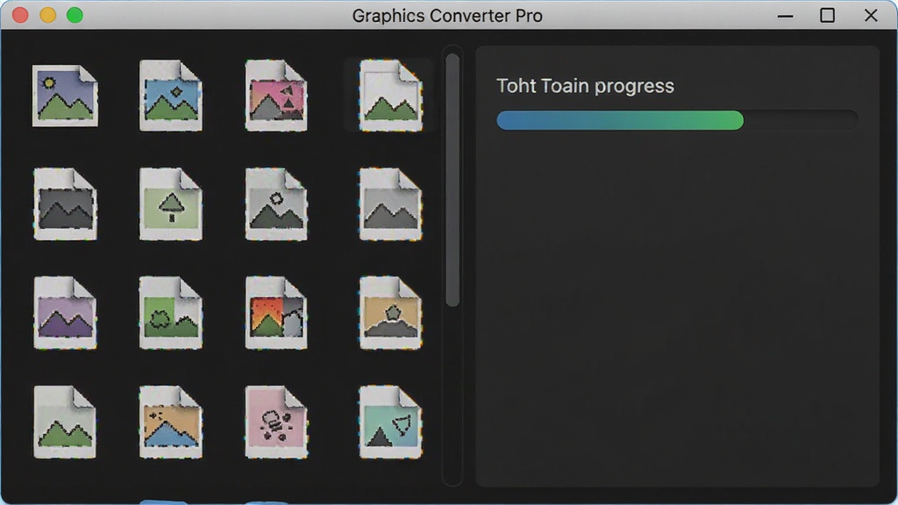Open the green tree image file
This screenshot has height=505, width=898.
pyautogui.click(x=171, y=203)
